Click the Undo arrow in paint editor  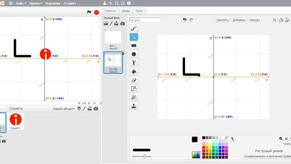coord(185,20)
